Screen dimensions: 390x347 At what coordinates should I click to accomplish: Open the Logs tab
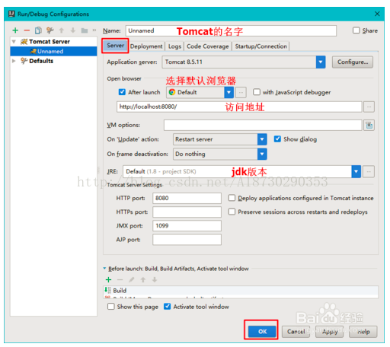coord(174,46)
